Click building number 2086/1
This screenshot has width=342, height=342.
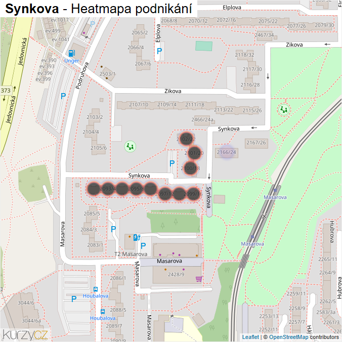click(118, 278)
